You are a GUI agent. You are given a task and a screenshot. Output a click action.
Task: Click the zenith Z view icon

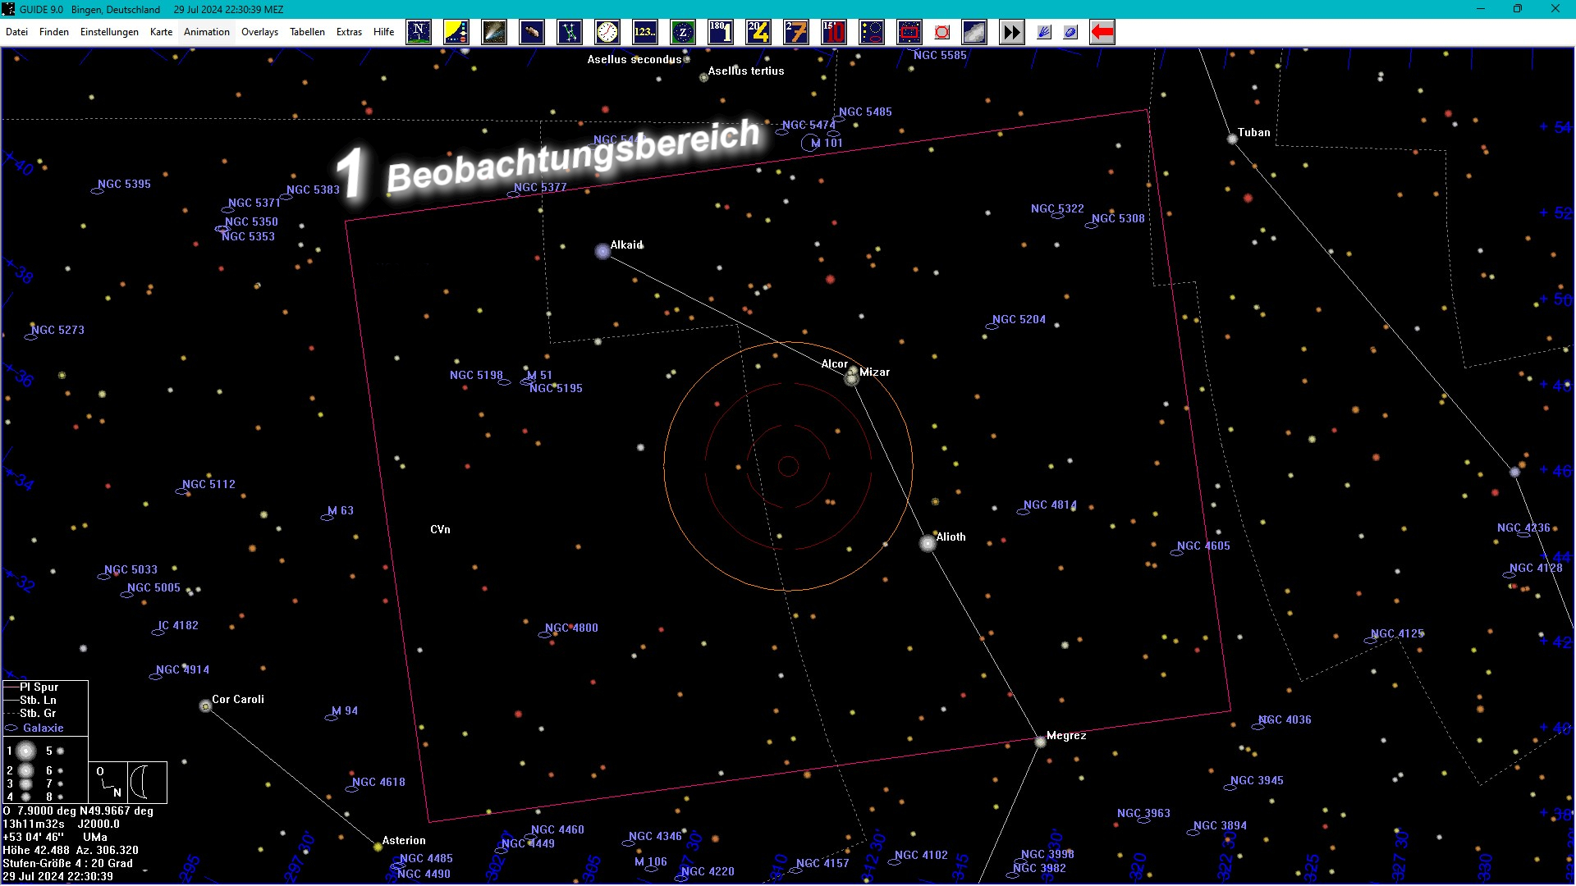coord(683,33)
